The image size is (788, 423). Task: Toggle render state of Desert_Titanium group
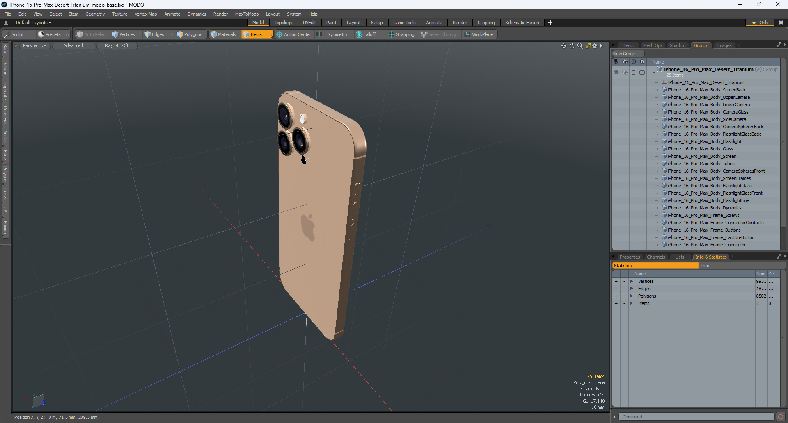point(625,72)
